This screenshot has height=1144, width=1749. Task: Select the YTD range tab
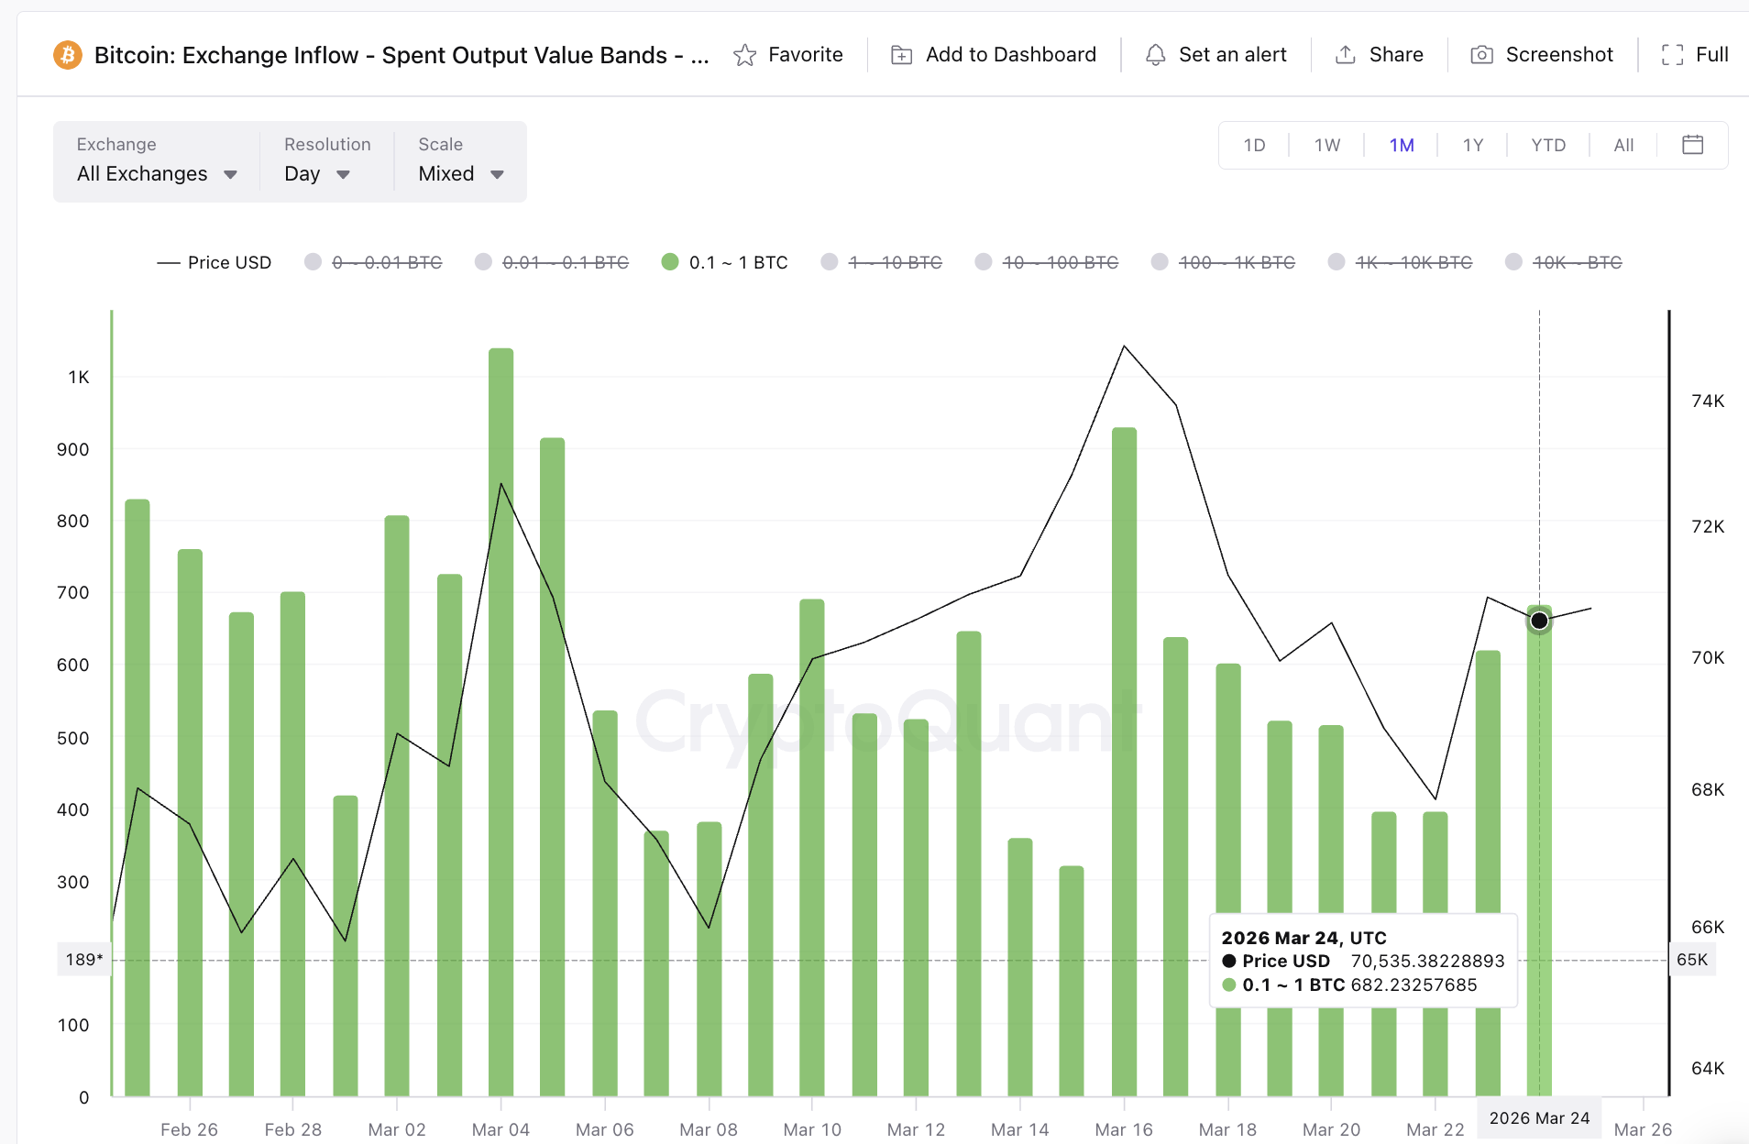point(1546,144)
